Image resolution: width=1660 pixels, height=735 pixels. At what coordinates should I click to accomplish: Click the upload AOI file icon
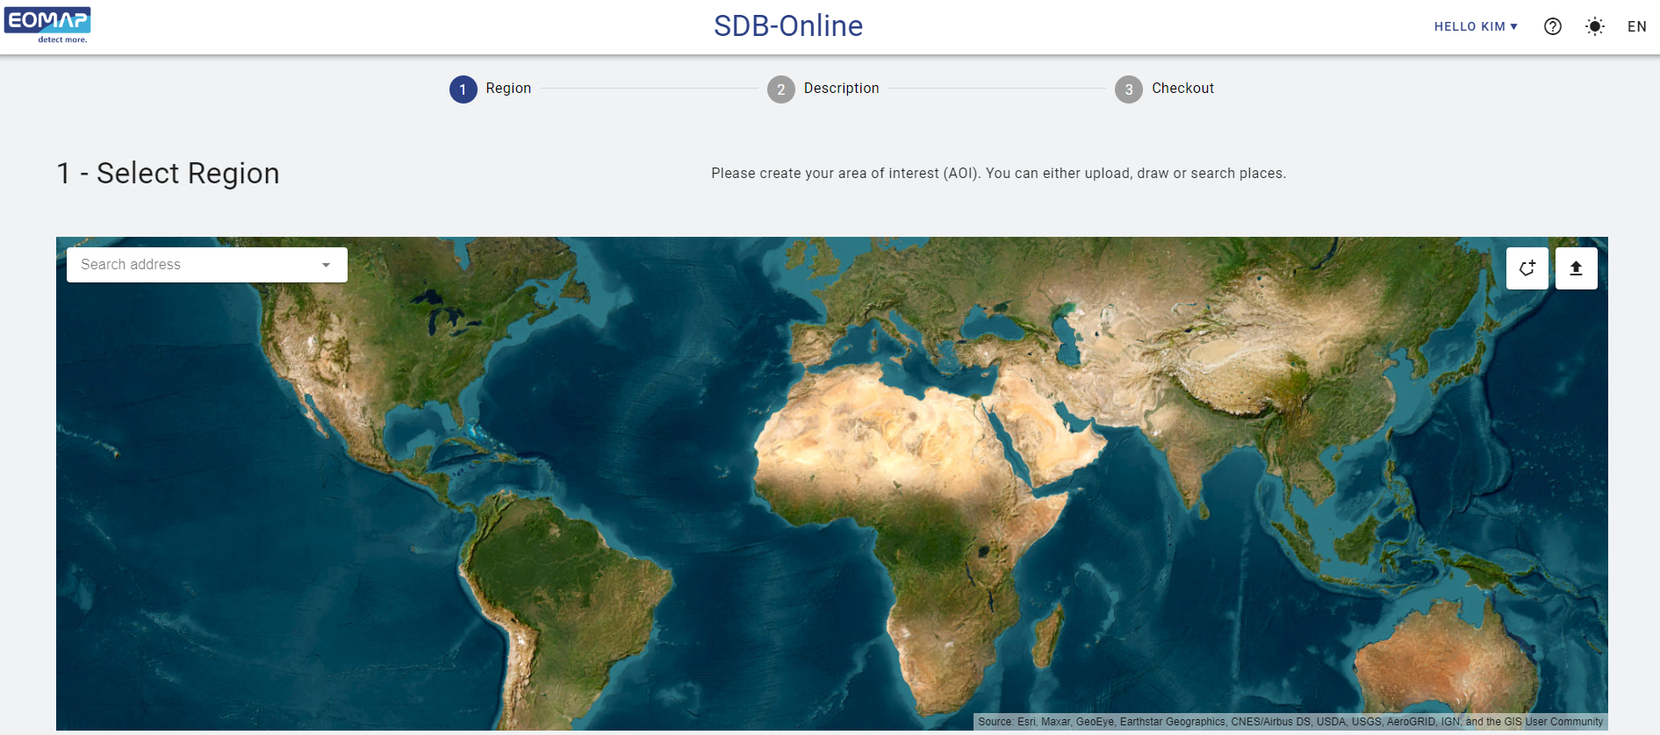click(x=1576, y=268)
